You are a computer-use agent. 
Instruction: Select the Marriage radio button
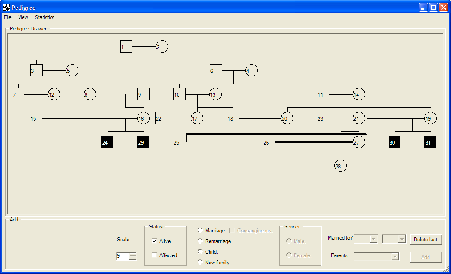(x=200, y=230)
